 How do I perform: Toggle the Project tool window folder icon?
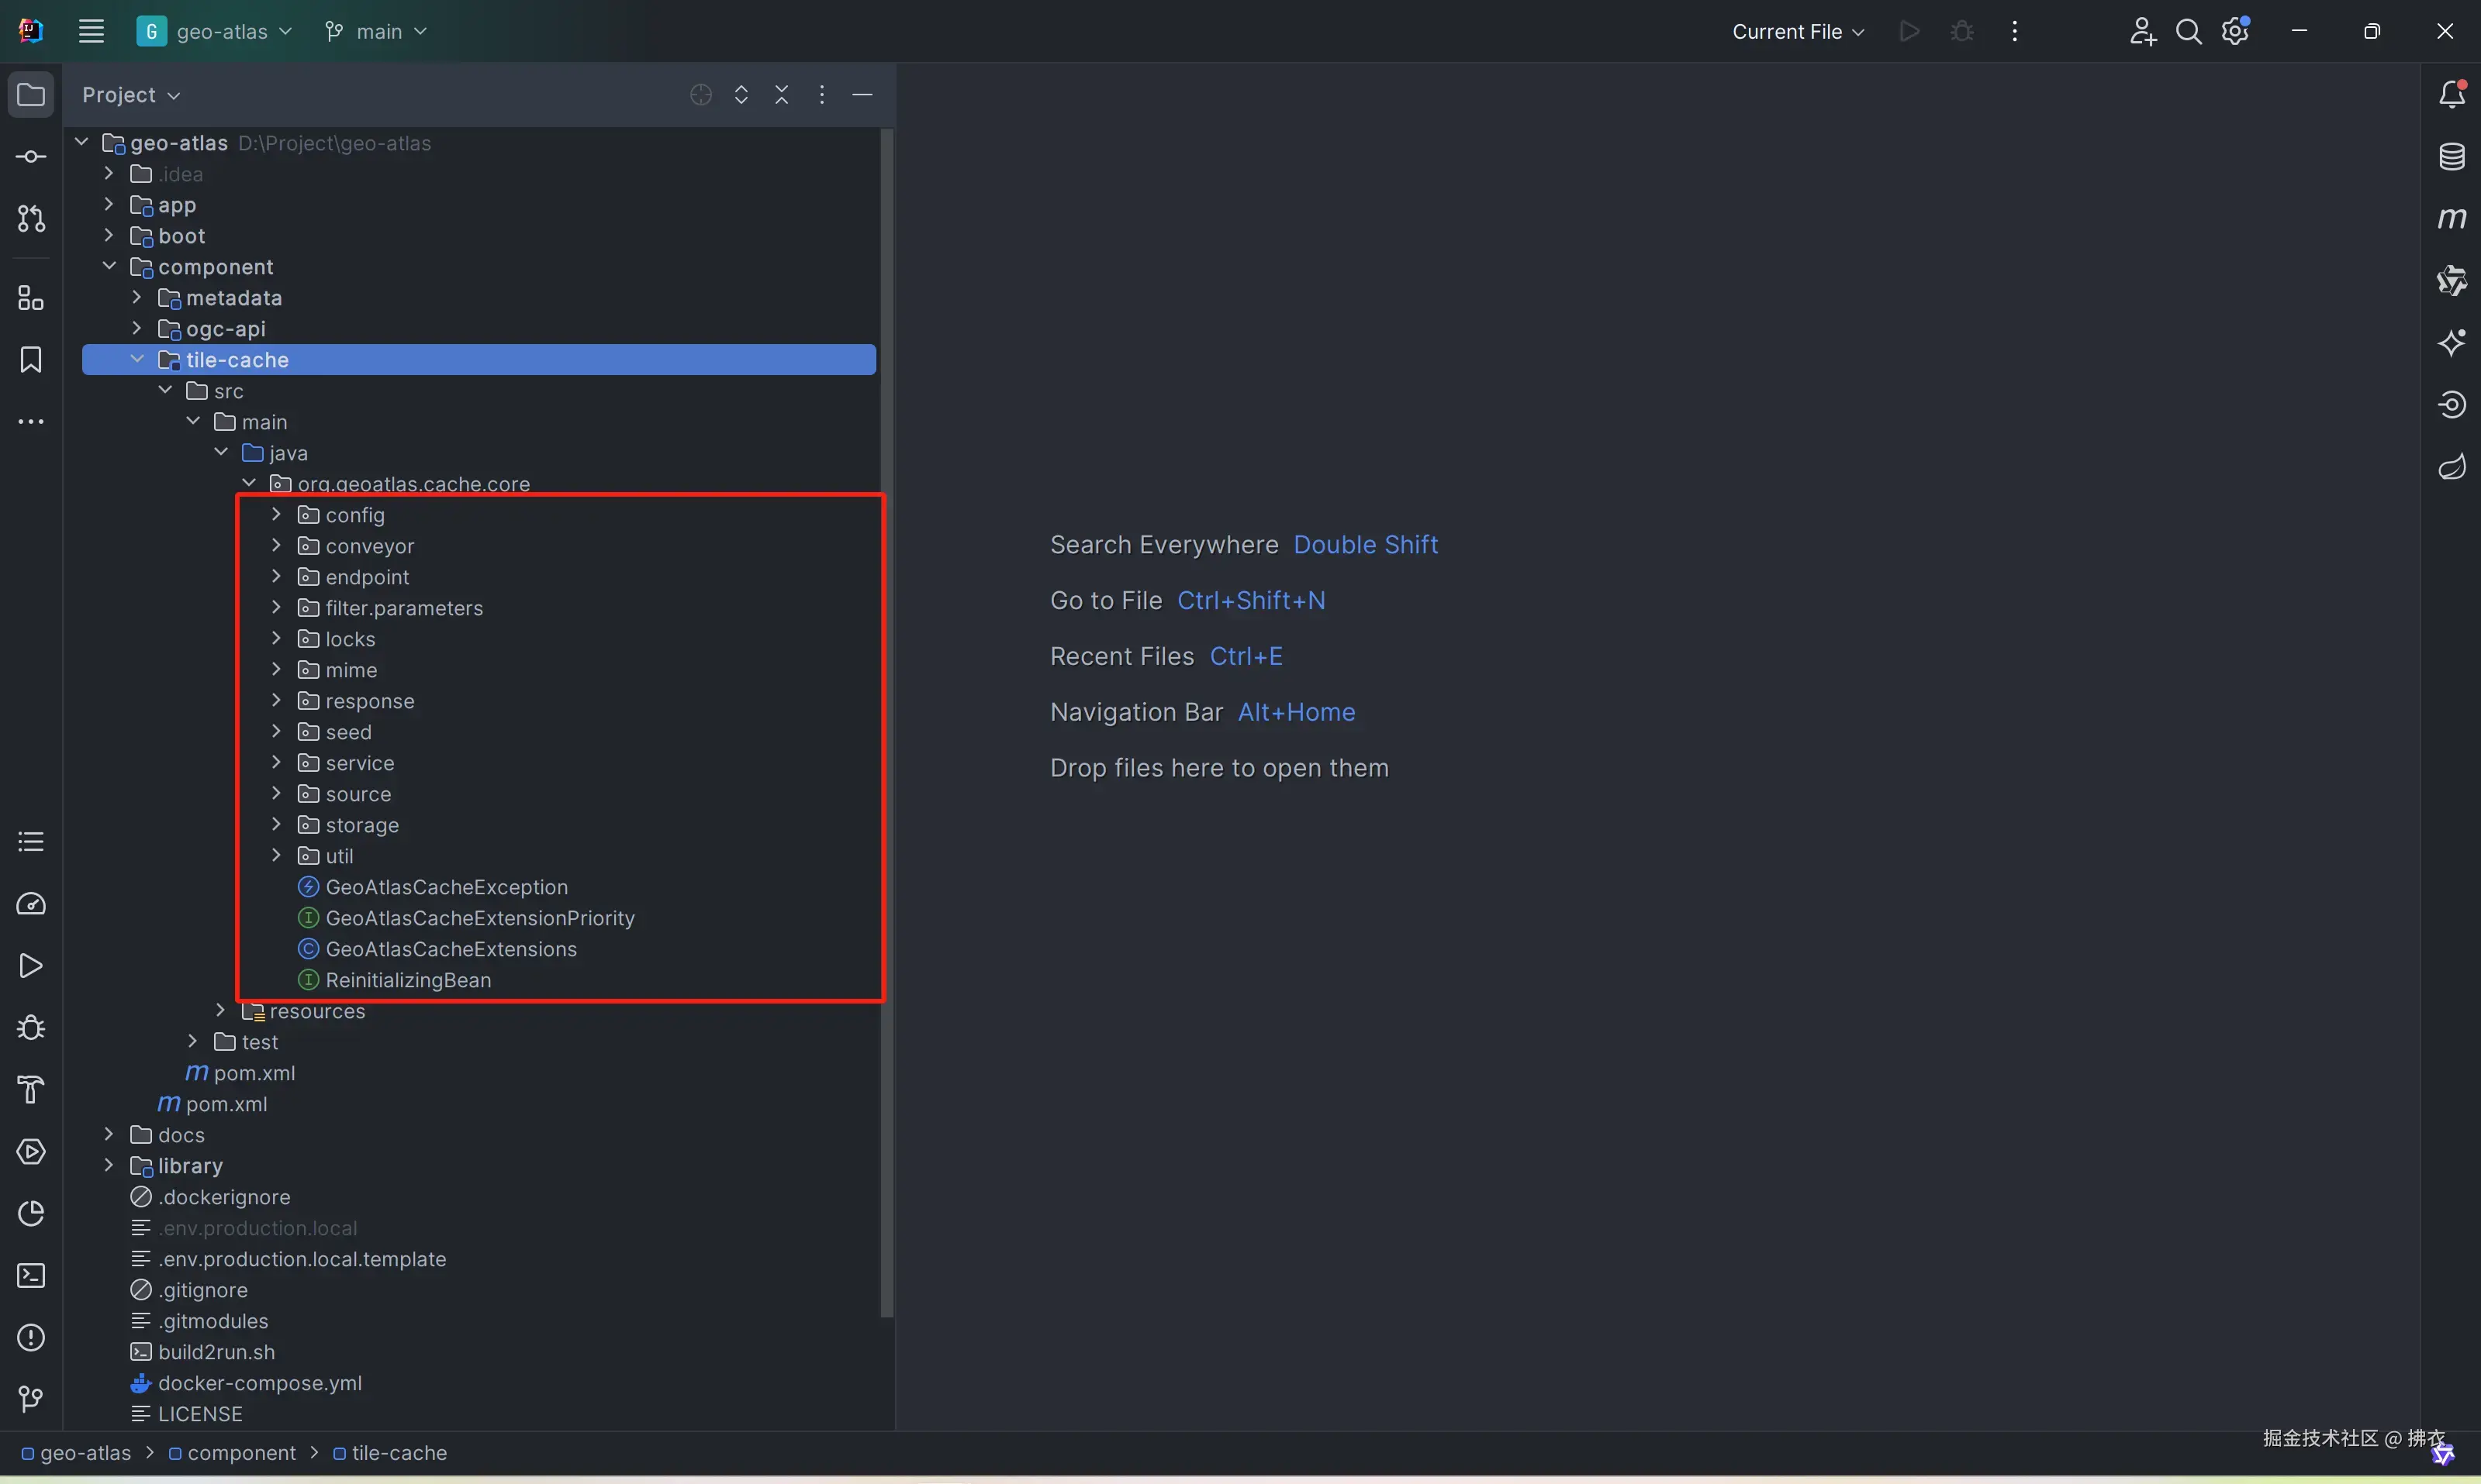pyautogui.click(x=31, y=95)
